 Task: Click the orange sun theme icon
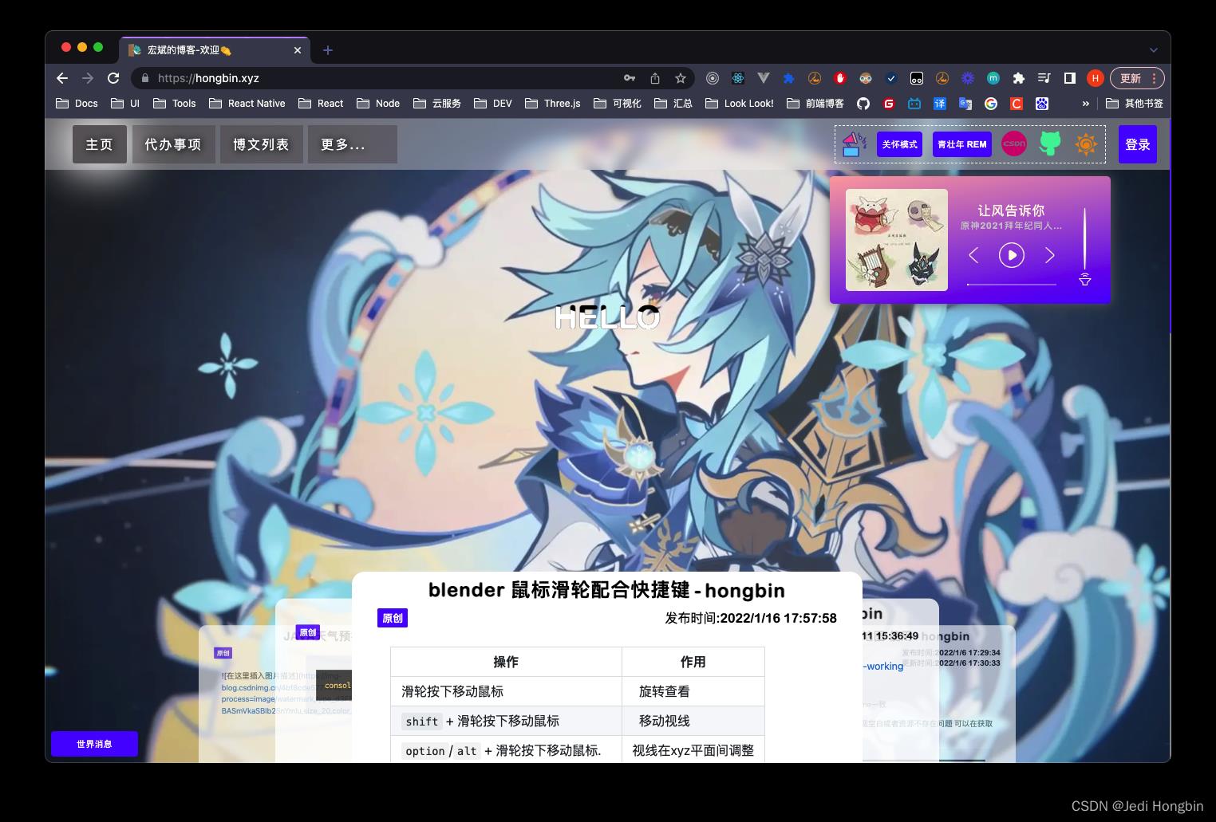pyautogui.click(x=1086, y=144)
